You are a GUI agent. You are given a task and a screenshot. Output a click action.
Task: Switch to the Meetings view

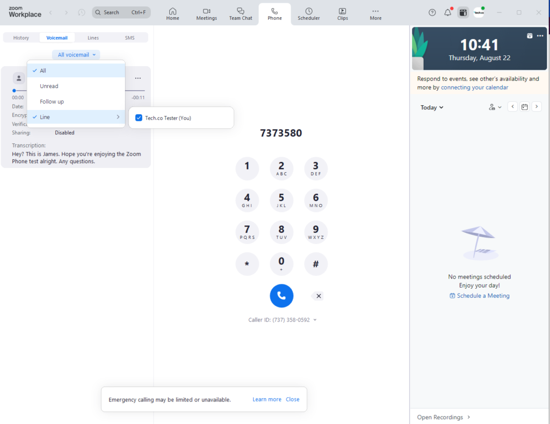point(206,13)
